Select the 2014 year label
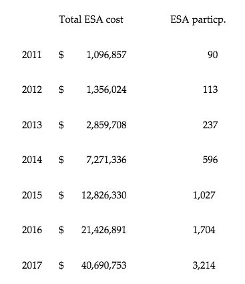The image size is (245, 284). [x=32, y=160]
